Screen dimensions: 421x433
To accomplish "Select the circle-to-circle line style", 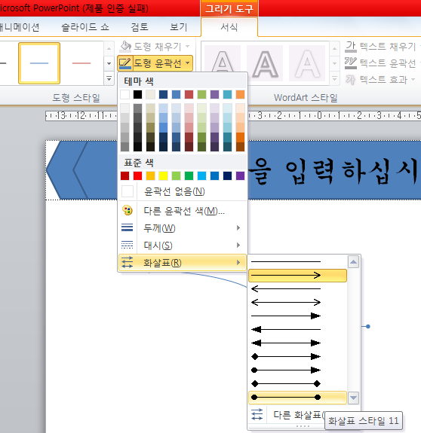I will tap(297, 398).
